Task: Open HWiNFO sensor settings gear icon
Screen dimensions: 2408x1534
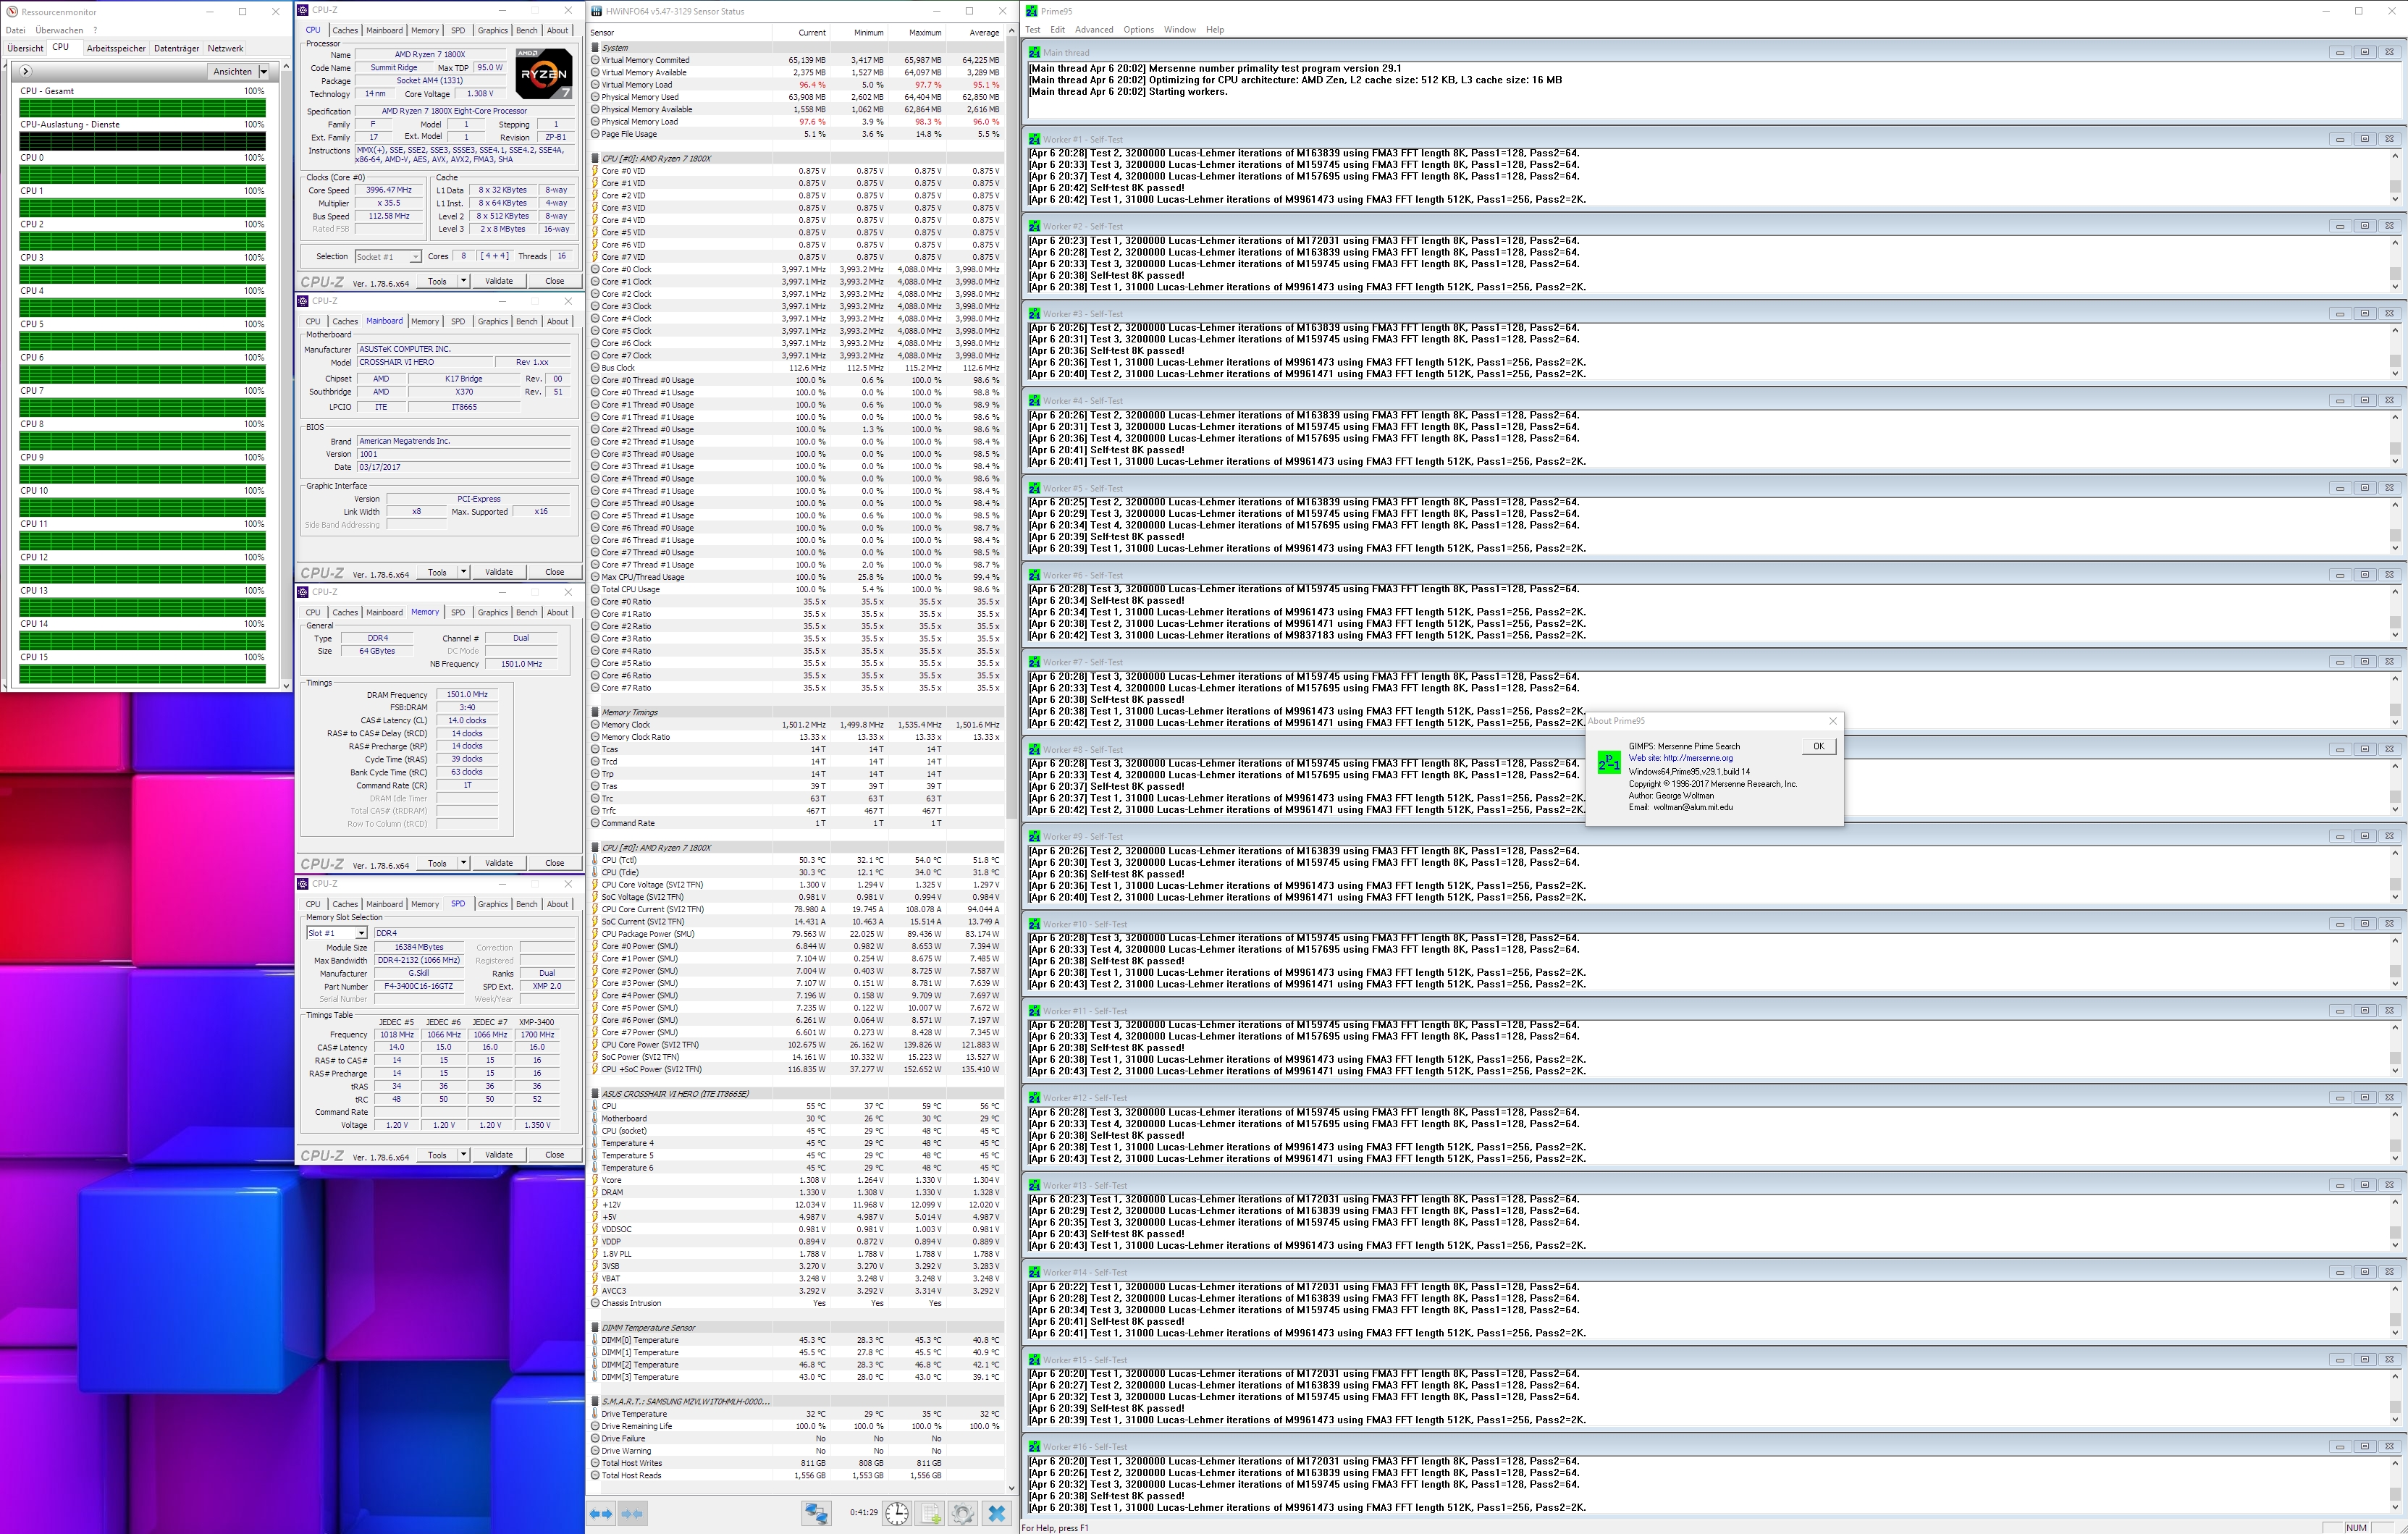Action: point(963,1513)
